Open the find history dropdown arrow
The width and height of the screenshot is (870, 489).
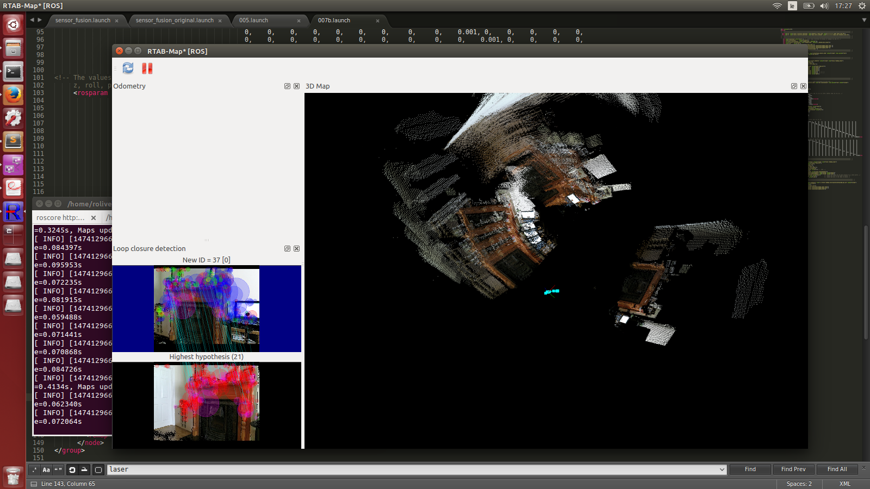(722, 469)
